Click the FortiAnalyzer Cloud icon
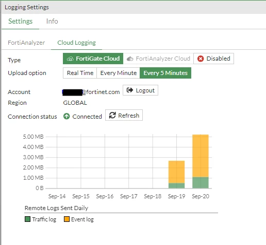 pyautogui.click(x=130, y=59)
